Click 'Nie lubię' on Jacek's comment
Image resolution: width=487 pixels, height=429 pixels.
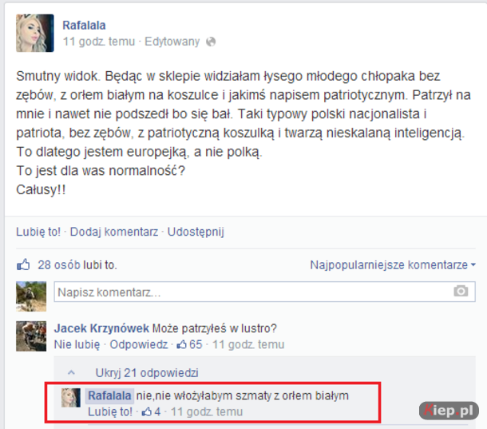(77, 344)
